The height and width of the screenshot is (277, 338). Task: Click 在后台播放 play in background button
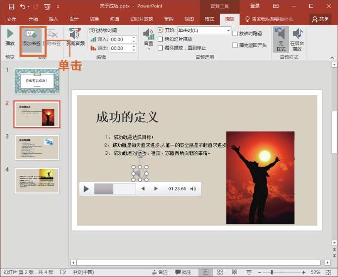297,40
